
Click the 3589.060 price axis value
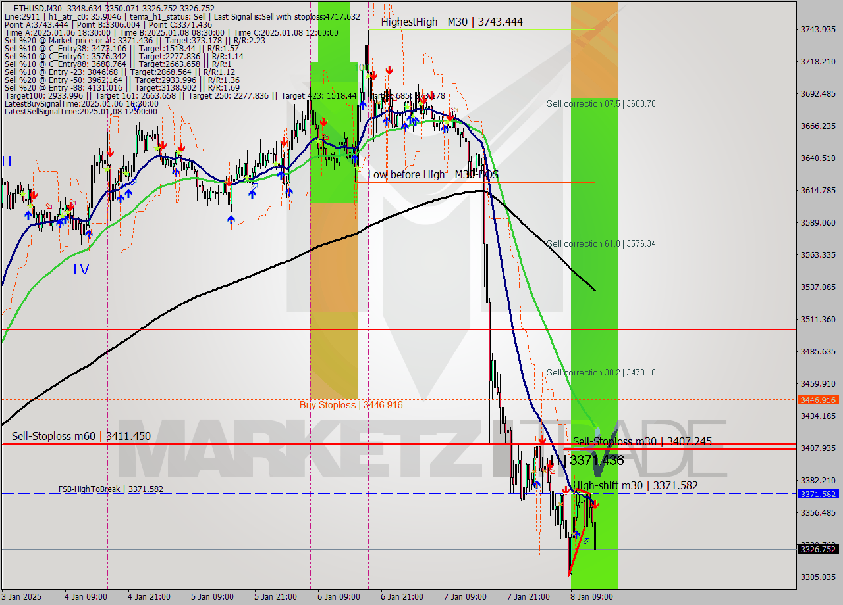pos(817,222)
